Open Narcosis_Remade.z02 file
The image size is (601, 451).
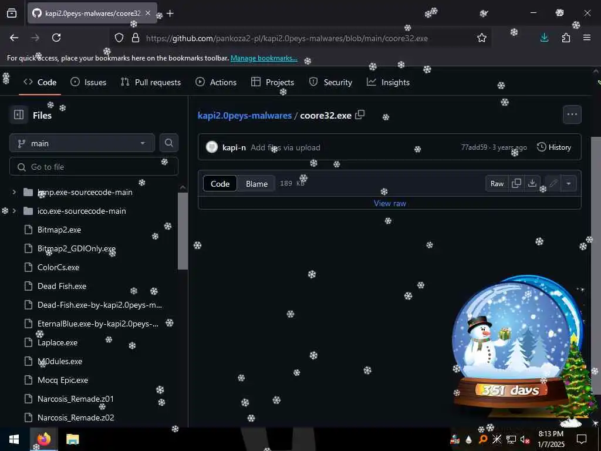[x=76, y=418]
